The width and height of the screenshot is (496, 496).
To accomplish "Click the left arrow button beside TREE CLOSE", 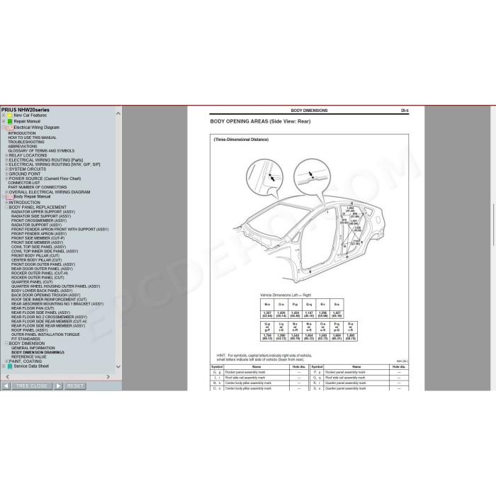I will click(6, 386).
